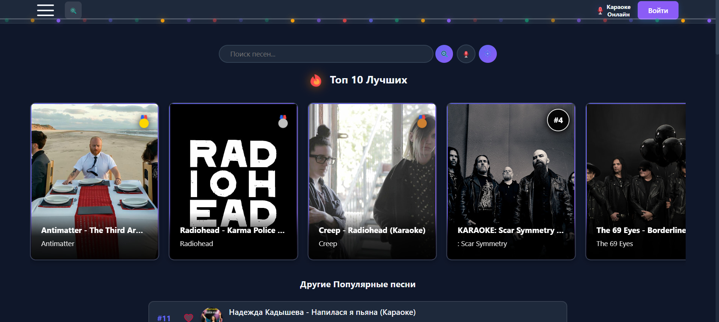Click the title KARAOKE: Scar Symmetry ...
This screenshot has height=322, width=719.
click(511, 230)
